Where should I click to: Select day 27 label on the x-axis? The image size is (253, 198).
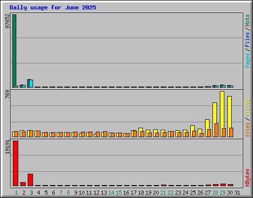(x=208, y=193)
